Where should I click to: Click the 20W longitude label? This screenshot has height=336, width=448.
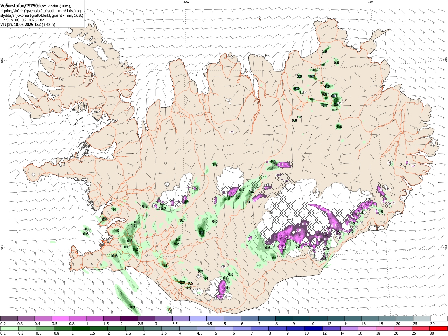(186, 2)
